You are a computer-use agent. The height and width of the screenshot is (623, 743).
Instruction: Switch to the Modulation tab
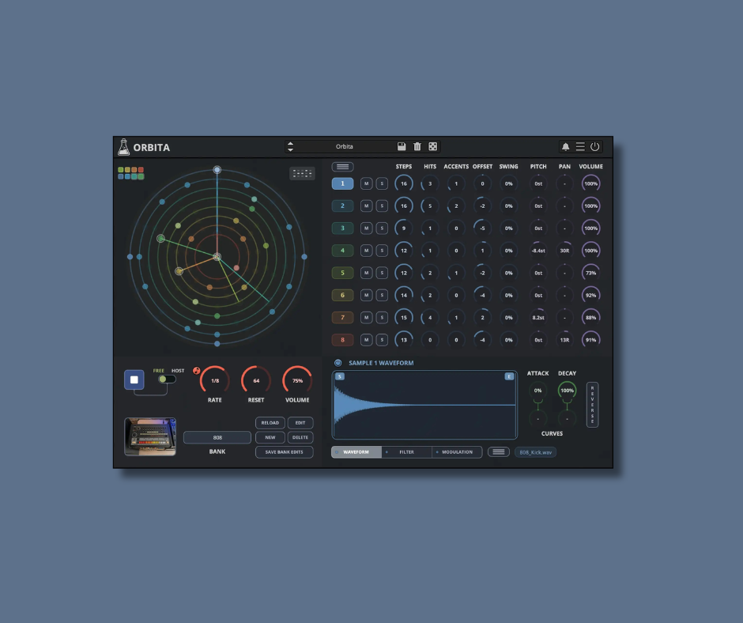[457, 452]
